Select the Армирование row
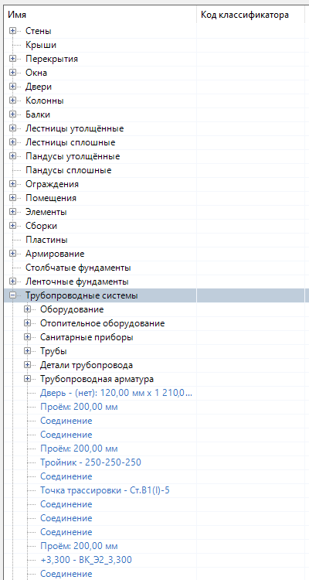The width and height of the screenshot is (309, 580). coord(55,254)
